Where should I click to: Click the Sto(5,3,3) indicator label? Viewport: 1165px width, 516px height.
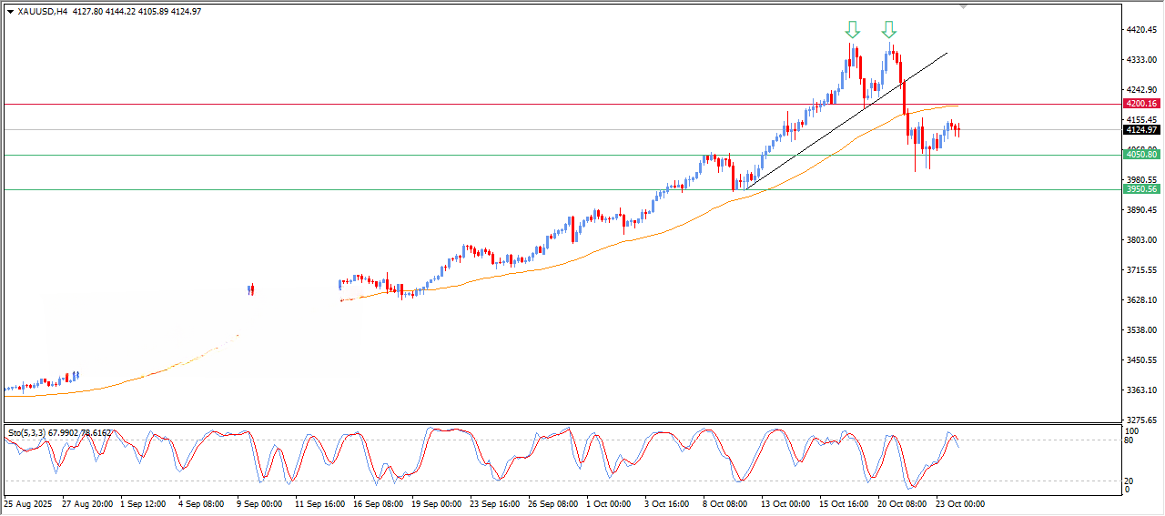pos(27,432)
